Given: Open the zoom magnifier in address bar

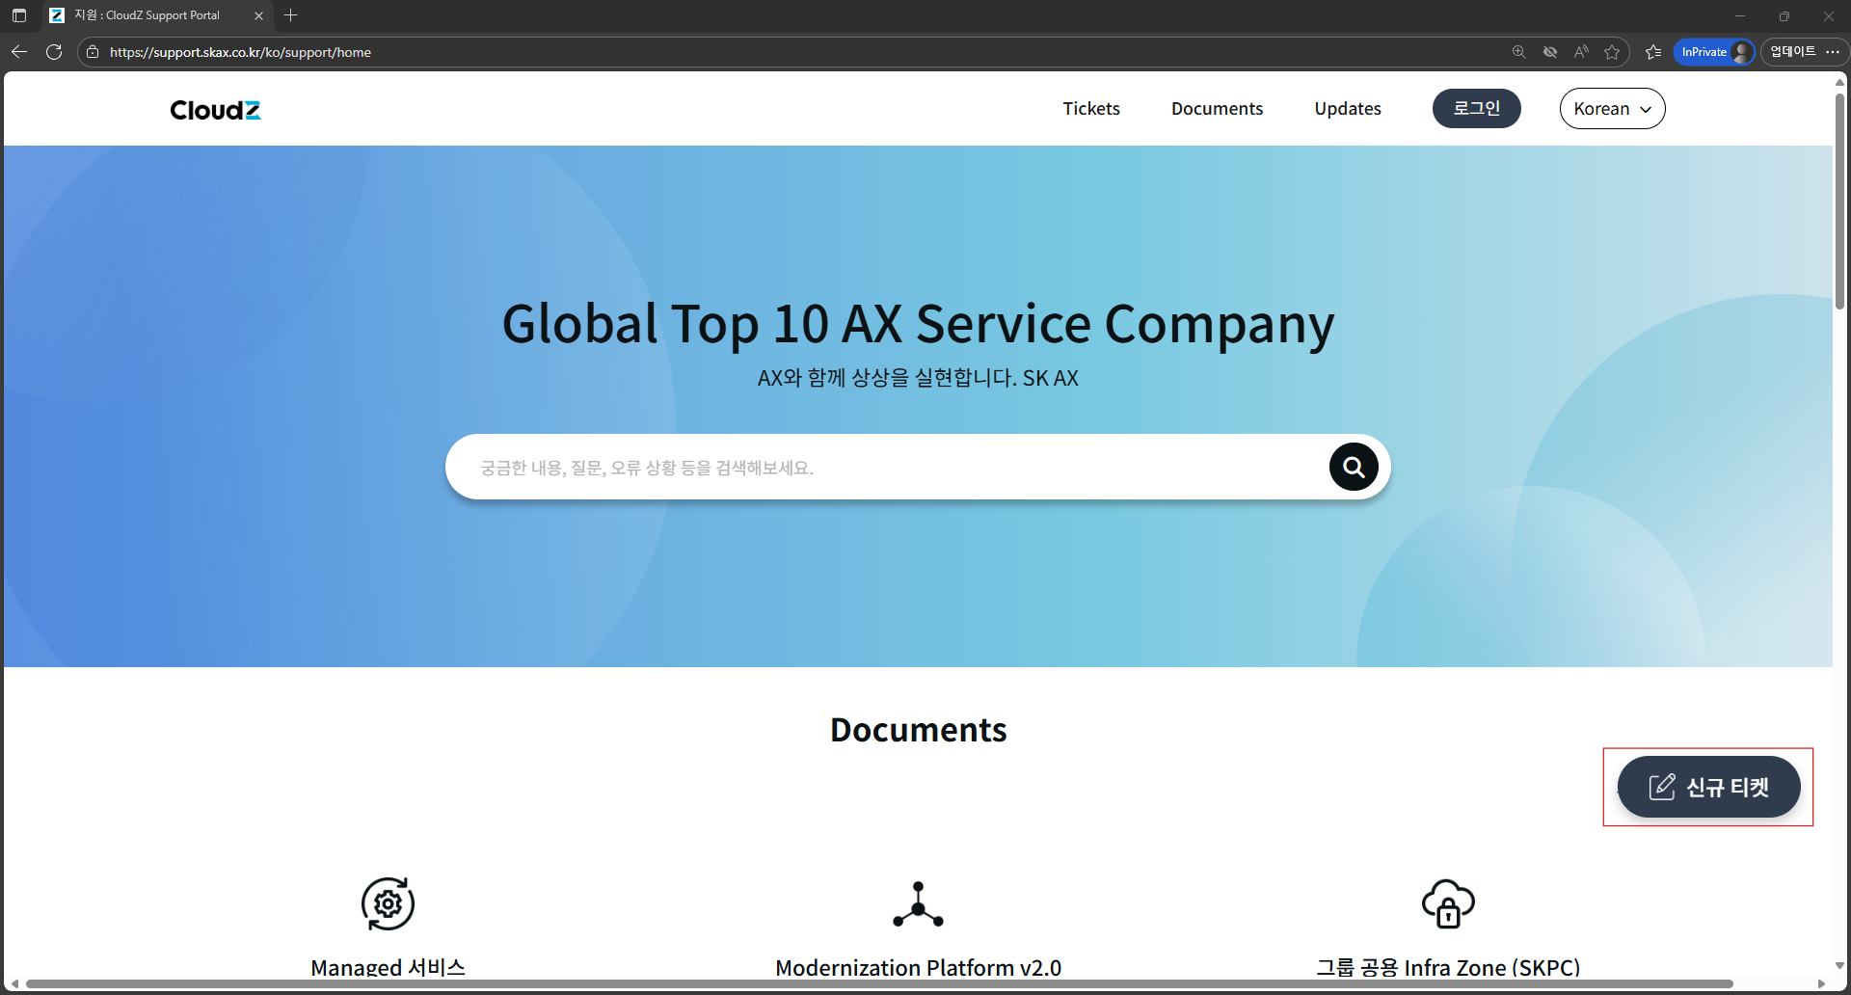Looking at the screenshot, I should pyautogui.click(x=1518, y=52).
